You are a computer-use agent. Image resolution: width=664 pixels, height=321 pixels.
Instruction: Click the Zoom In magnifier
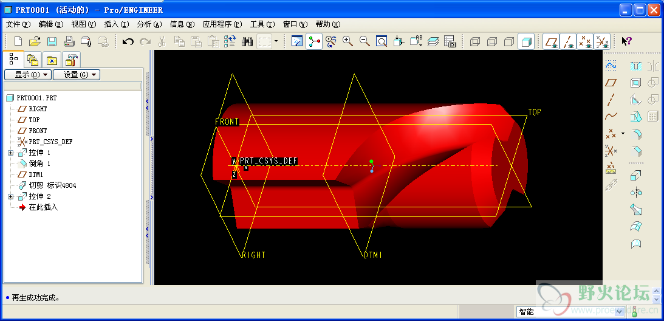coord(348,41)
